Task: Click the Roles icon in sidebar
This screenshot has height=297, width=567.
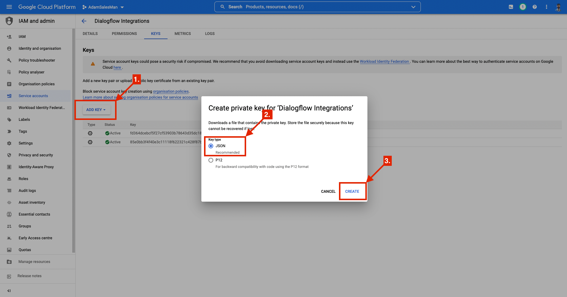Action: tap(9, 179)
